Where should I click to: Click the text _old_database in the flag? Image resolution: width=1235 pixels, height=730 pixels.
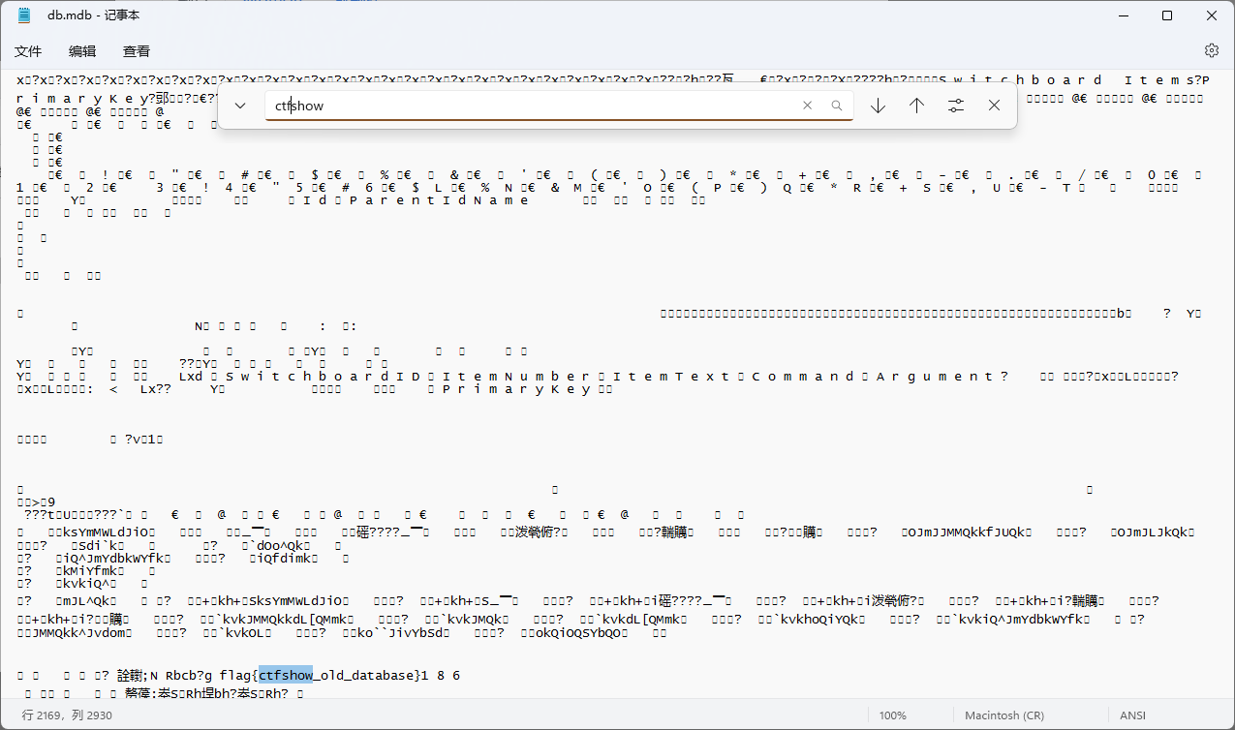coord(364,675)
